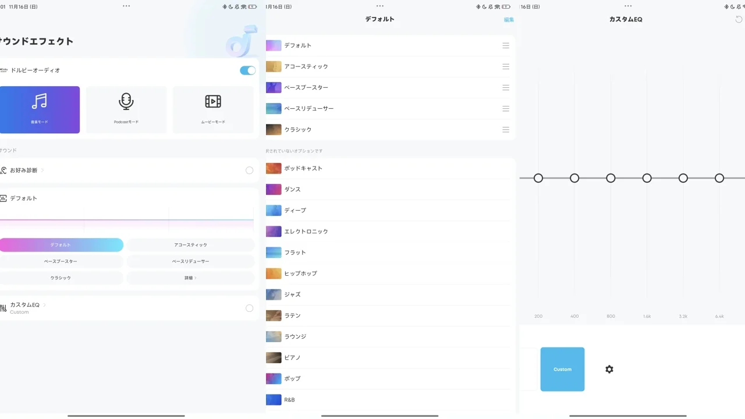The image size is (745, 419).
Task: Click the reorder handle next to クラシック
Action: 506,129
